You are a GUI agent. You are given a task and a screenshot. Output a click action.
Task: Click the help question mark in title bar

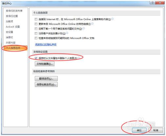point(153,3)
